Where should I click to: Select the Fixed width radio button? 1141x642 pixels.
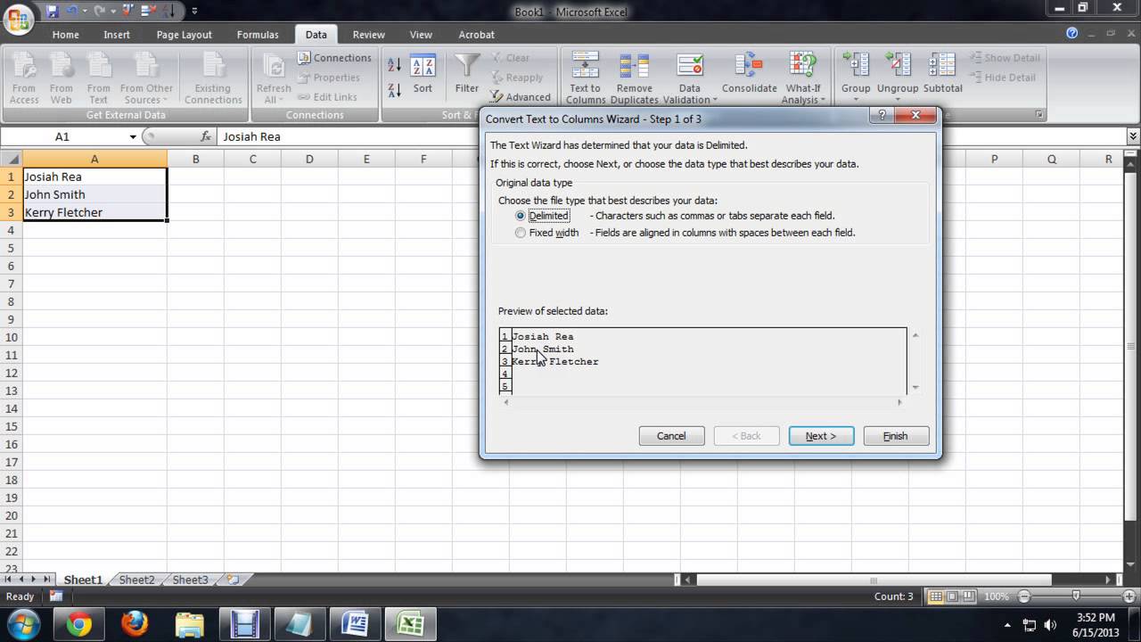click(x=521, y=233)
